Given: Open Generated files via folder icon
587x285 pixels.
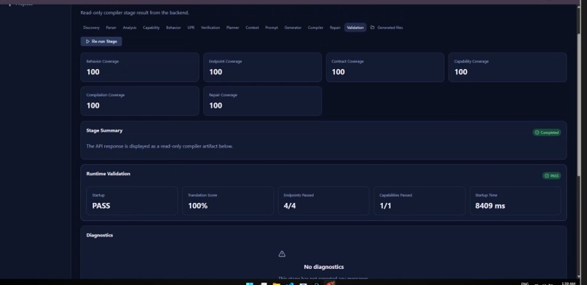Looking at the screenshot, I should [386, 28].
